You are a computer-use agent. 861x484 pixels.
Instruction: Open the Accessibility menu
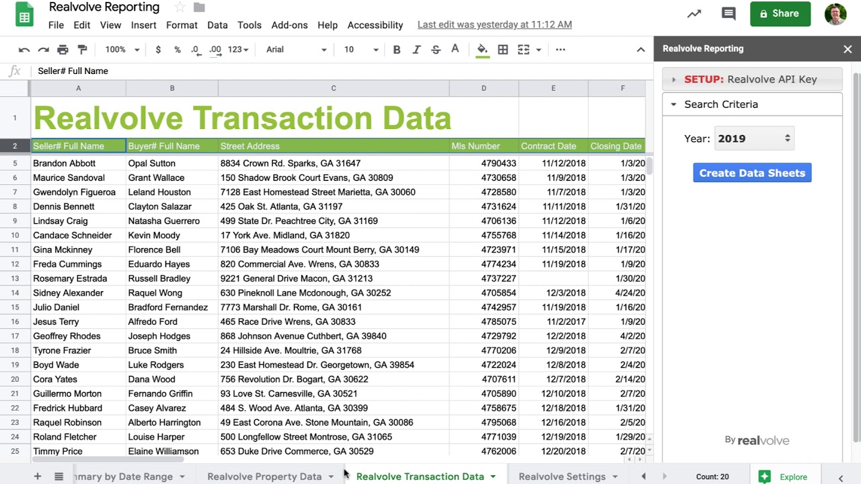tap(375, 25)
